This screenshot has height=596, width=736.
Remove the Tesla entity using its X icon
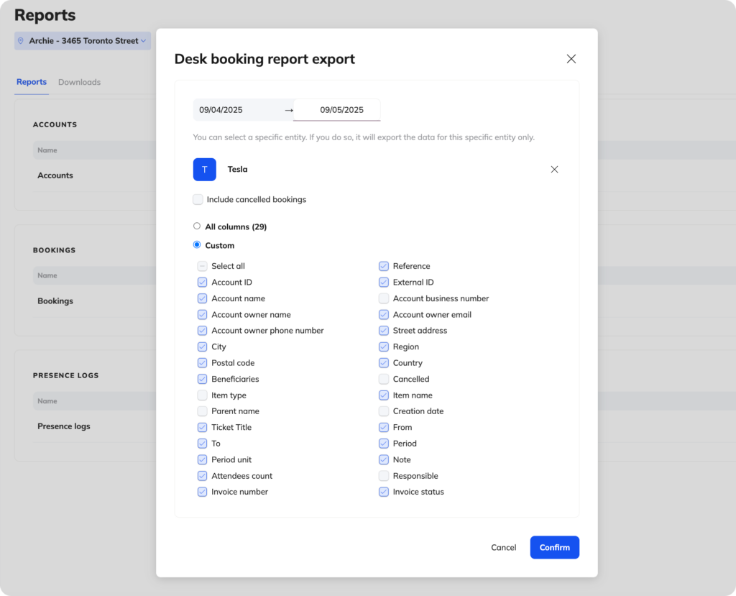(554, 169)
